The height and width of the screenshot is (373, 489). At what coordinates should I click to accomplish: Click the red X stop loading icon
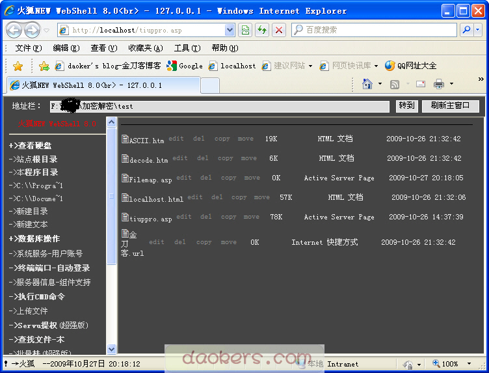[279, 30]
